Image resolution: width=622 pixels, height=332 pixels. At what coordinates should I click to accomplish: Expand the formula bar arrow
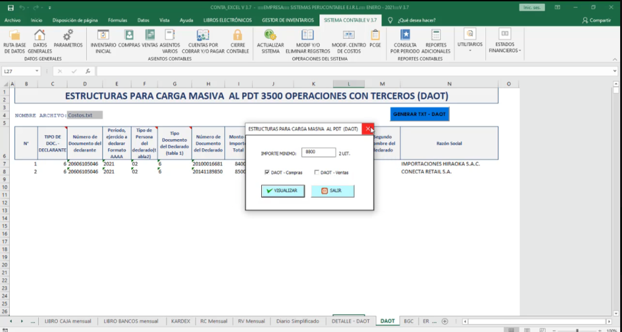tap(615, 72)
